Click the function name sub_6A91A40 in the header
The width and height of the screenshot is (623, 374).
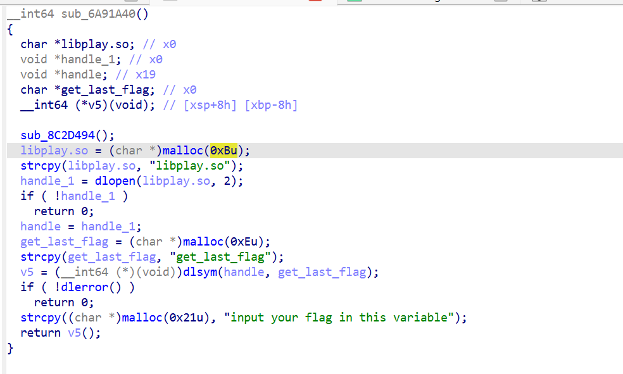tap(98, 14)
